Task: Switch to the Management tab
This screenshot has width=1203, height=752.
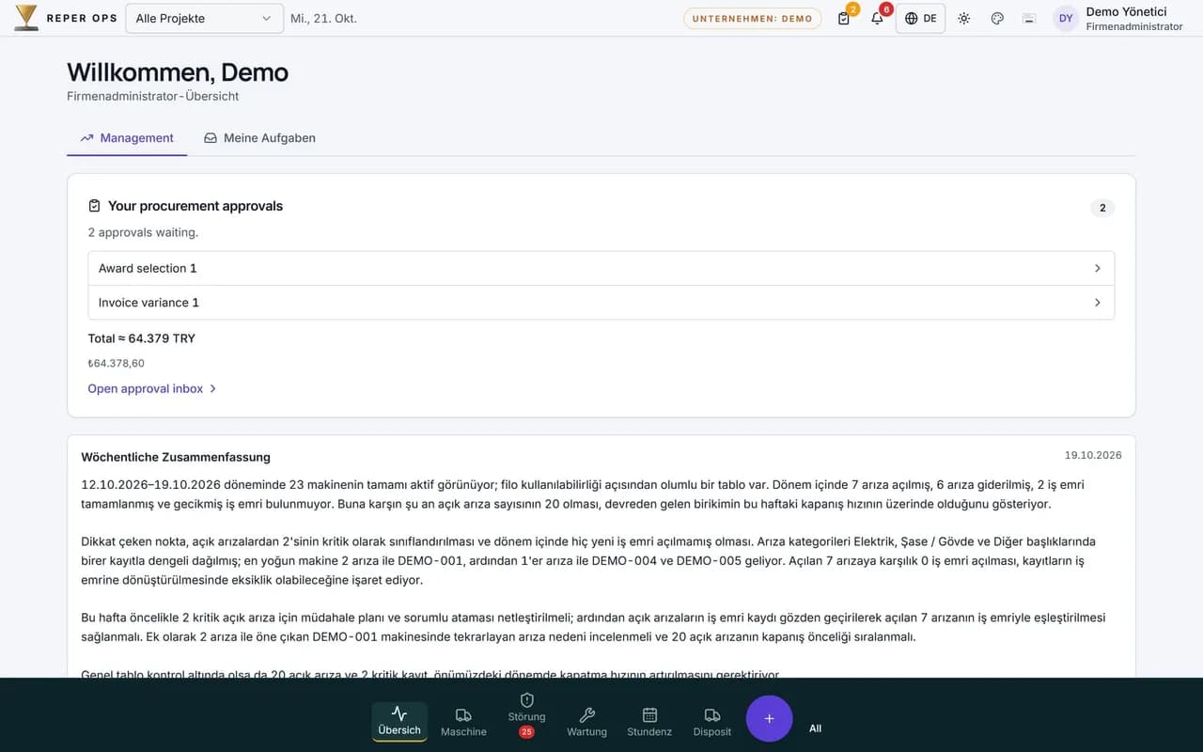Action: (x=127, y=138)
